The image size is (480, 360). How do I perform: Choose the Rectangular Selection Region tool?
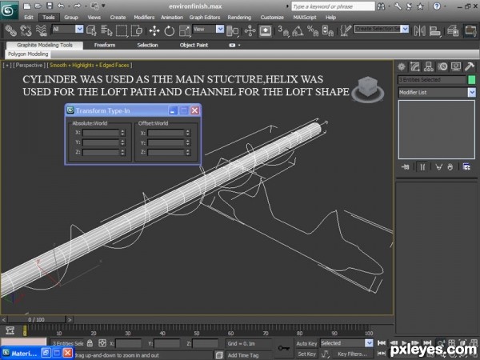click(122, 30)
